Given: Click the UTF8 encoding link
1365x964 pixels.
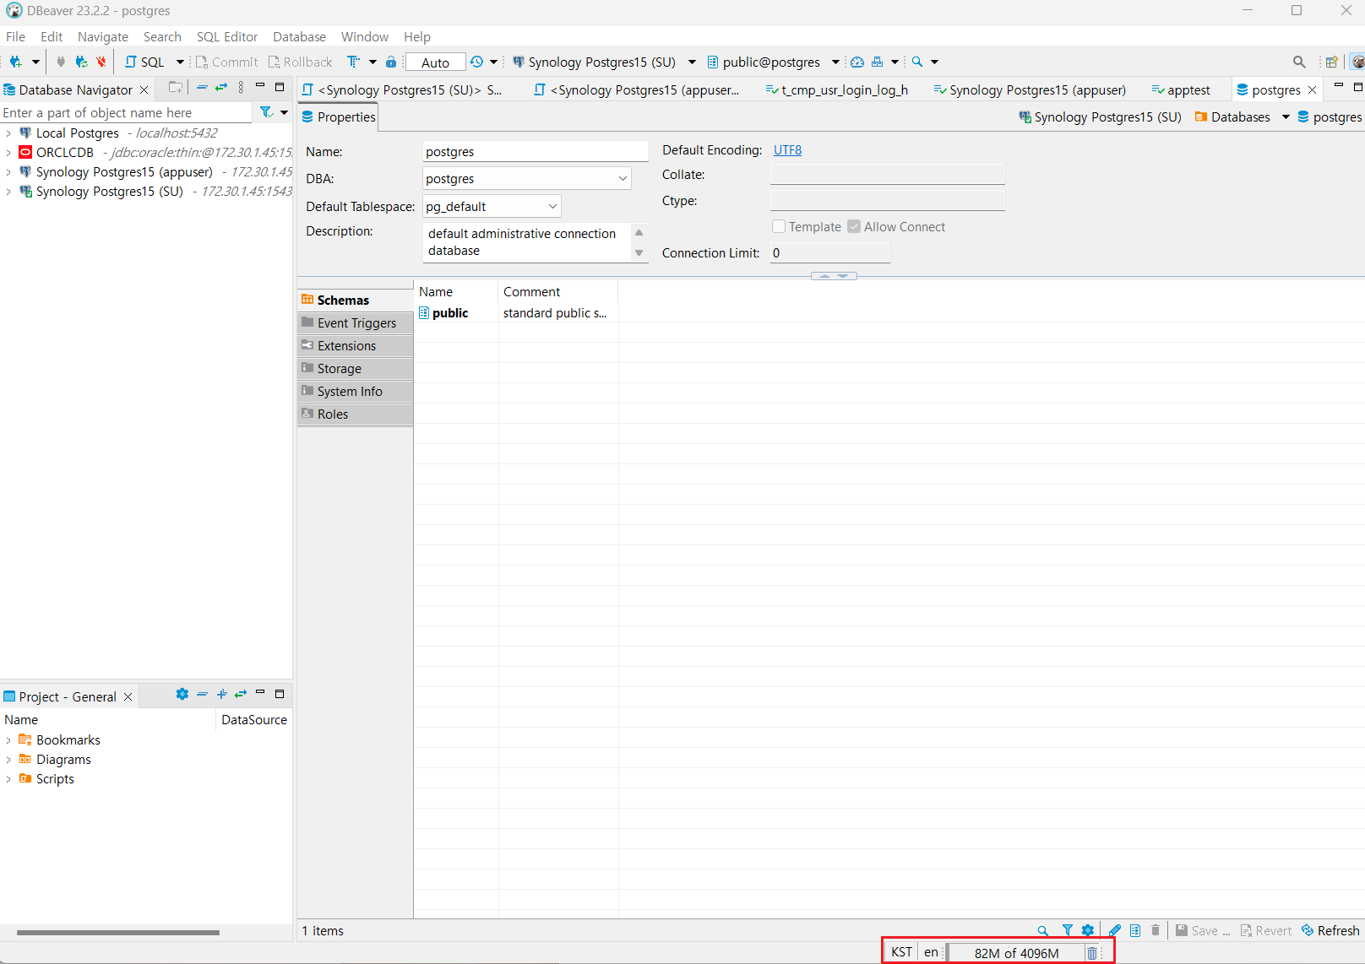Looking at the screenshot, I should click(787, 150).
